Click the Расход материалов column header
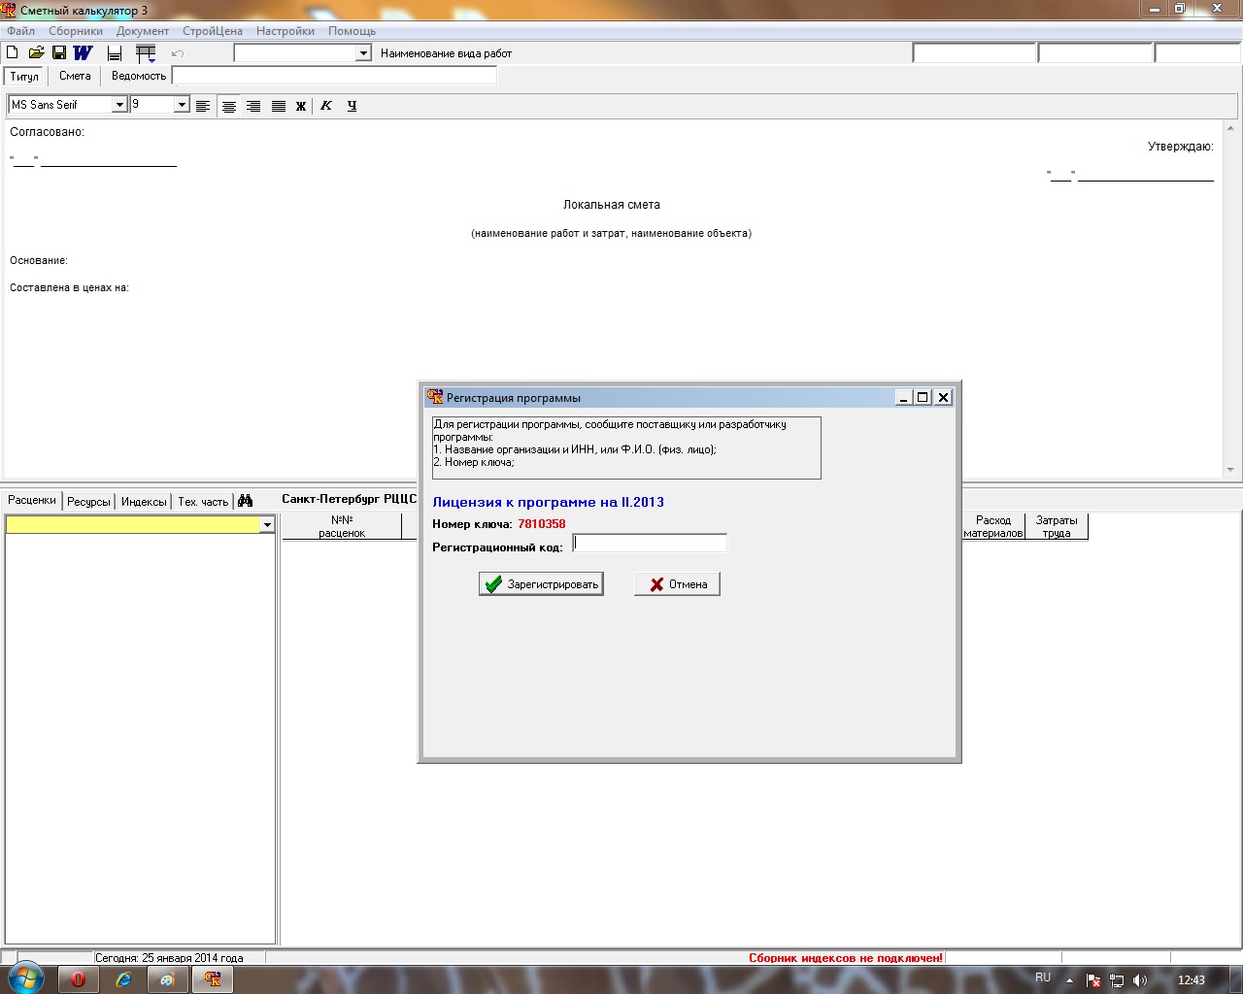This screenshot has width=1243, height=994. pos(993,526)
